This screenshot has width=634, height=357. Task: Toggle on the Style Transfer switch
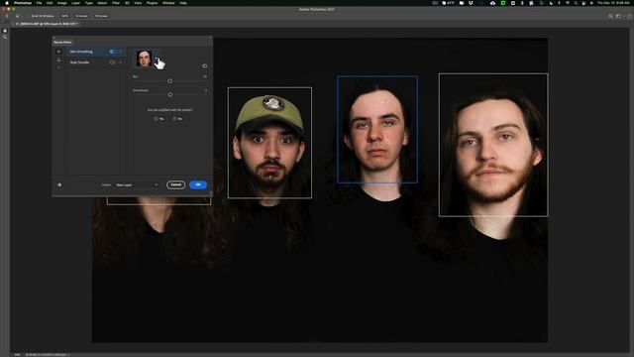112,62
